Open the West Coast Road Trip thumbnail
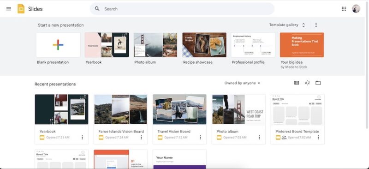 tap(238, 109)
